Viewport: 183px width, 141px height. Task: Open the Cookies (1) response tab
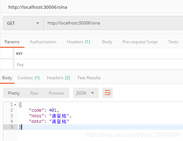29,78
